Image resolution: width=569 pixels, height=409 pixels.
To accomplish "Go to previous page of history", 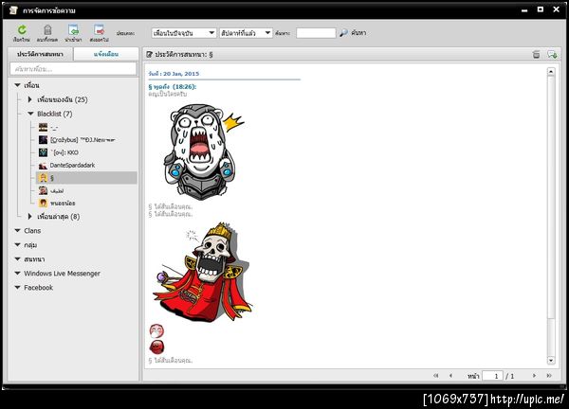I will click(x=450, y=376).
